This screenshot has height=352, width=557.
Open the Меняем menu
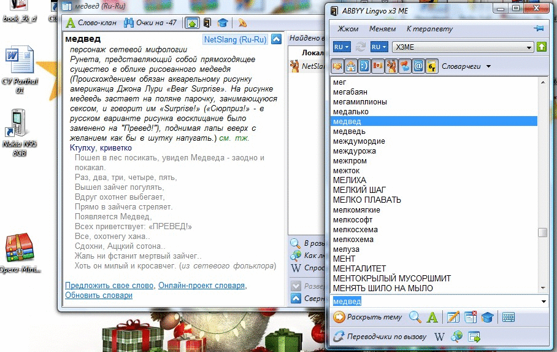pyautogui.click(x=382, y=29)
